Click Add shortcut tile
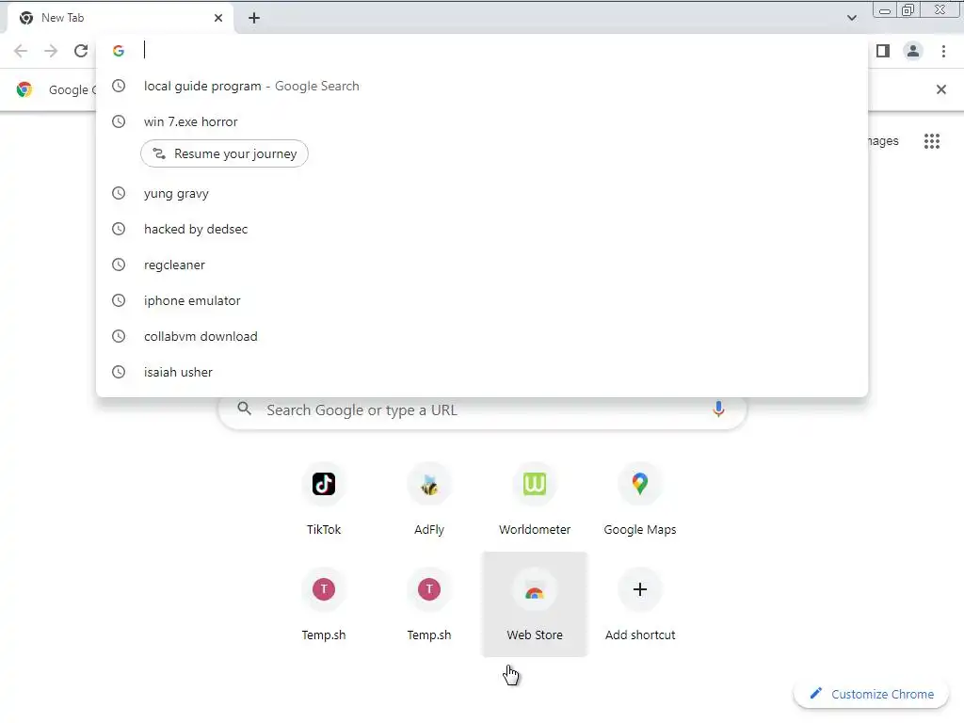This screenshot has width=964, height=723. (x=640, y=604)
